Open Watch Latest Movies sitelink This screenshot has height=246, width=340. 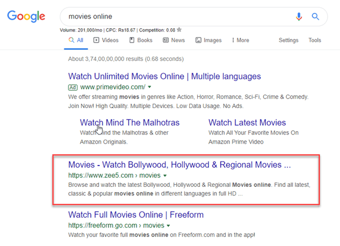[247, 123]
